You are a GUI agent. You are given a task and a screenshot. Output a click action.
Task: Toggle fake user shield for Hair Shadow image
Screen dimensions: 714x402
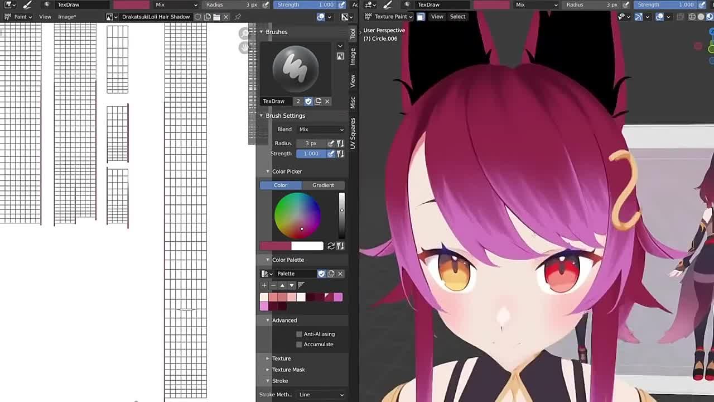pos(198,17)
